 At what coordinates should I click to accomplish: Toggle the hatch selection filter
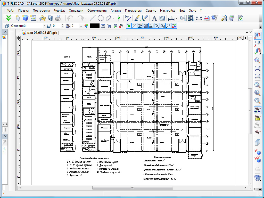(145, 26)
